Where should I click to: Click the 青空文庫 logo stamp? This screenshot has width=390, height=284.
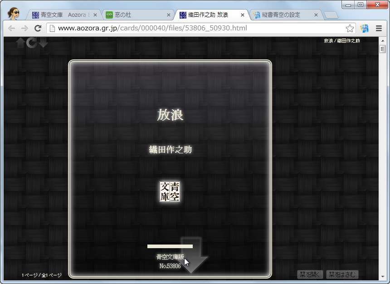click(x=170, y=191)
